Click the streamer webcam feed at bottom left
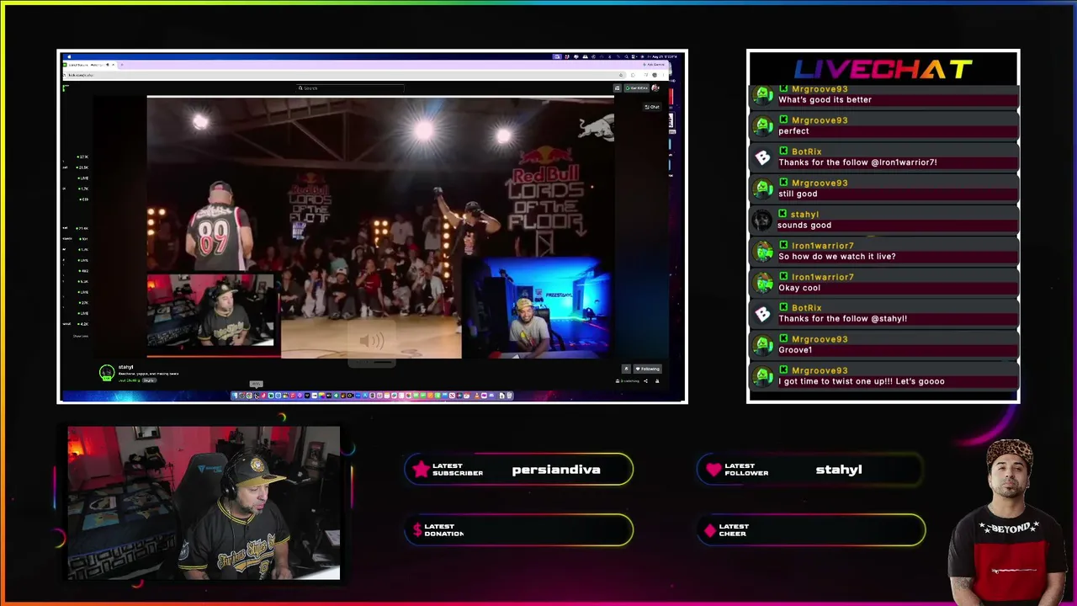 [204, 503]
